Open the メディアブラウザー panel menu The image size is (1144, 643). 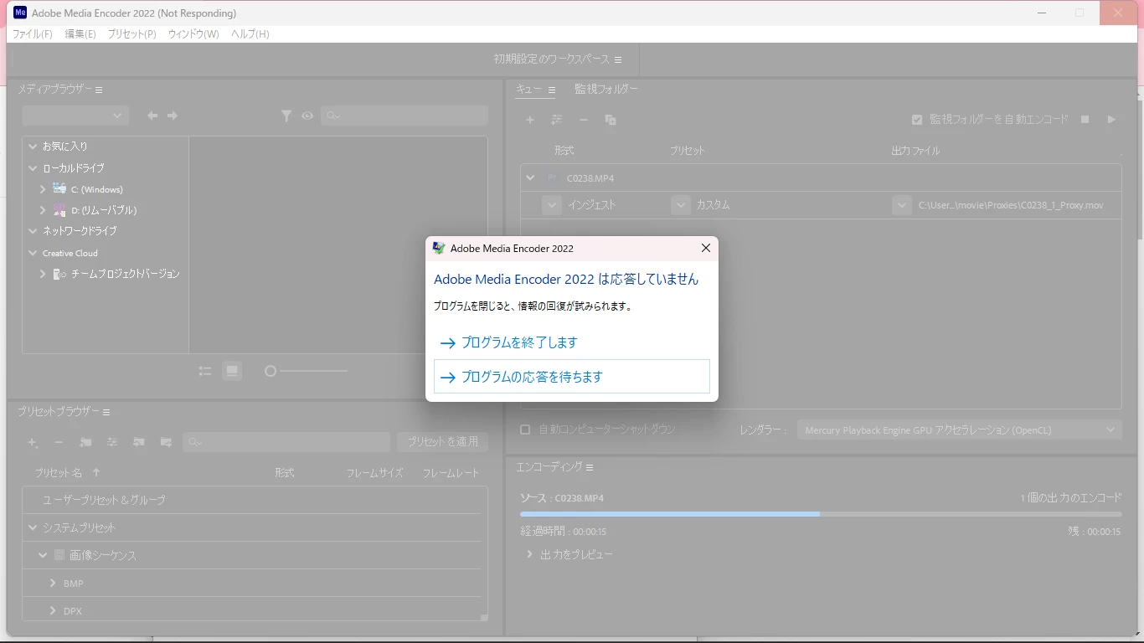pyautogui.click(x=99, y=90)
